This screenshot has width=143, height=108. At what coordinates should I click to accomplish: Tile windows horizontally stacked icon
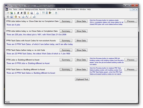(x=47, y=13)
